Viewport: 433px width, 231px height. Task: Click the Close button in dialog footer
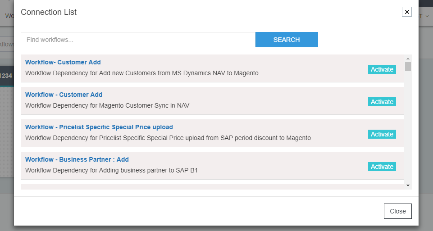coord(397,211)
